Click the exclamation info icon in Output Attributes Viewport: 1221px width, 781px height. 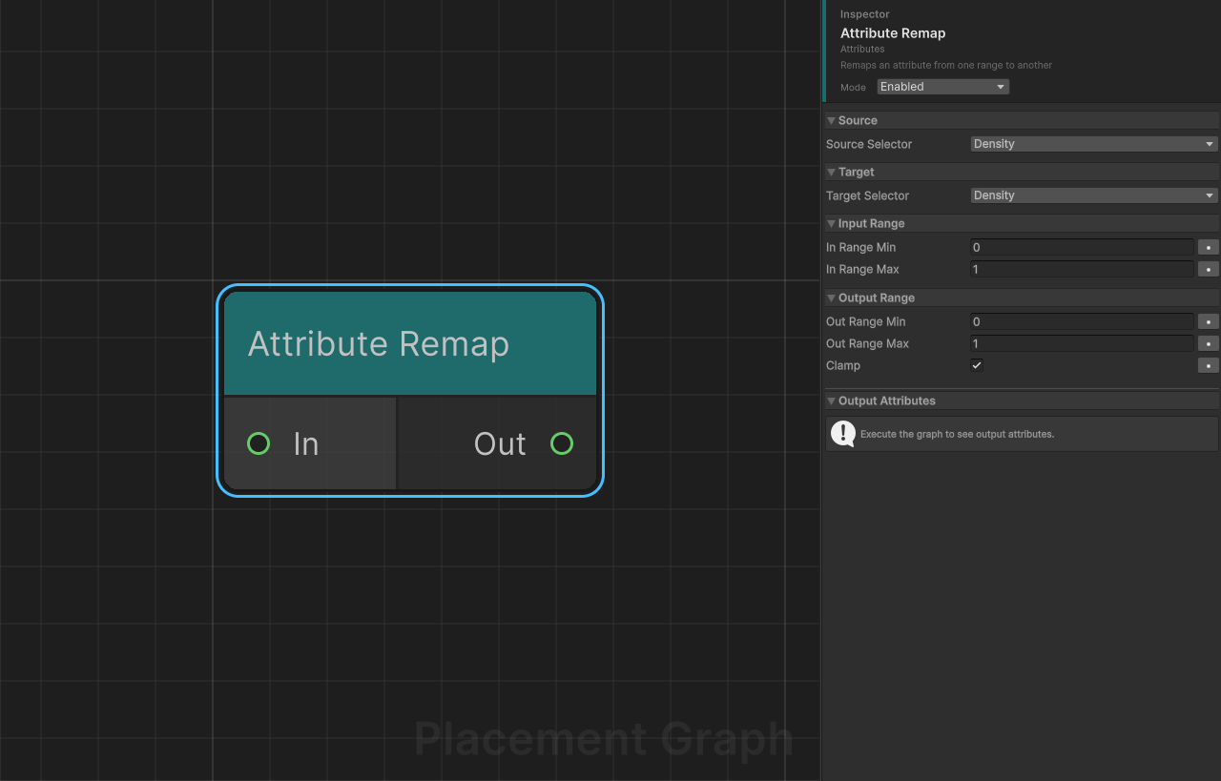[843, 434]
